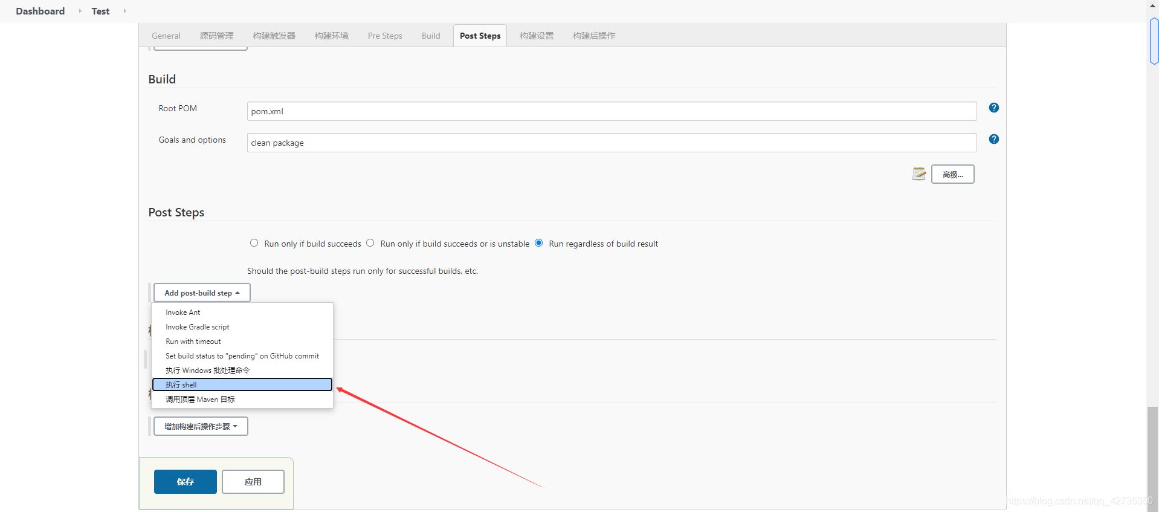This screenshot has width=1159, height=512.
Task: Switch to the Post Steps tab
Action: [x=480, y=36]
